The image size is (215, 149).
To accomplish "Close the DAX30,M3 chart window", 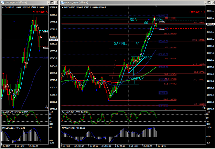I will tap(56, 2).
